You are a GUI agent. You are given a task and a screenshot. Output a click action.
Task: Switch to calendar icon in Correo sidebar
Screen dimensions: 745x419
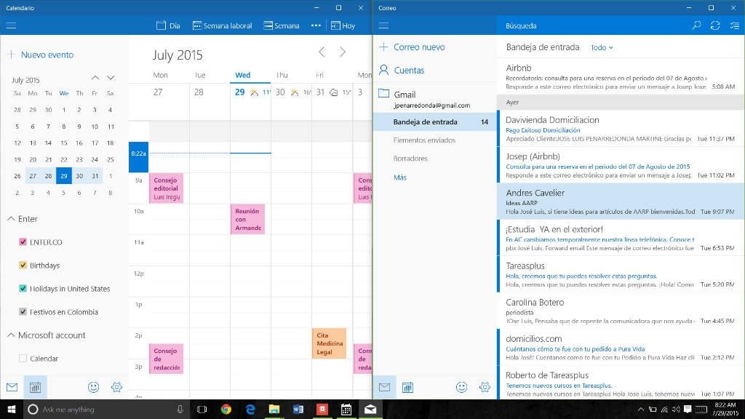(x=407, y=387)
